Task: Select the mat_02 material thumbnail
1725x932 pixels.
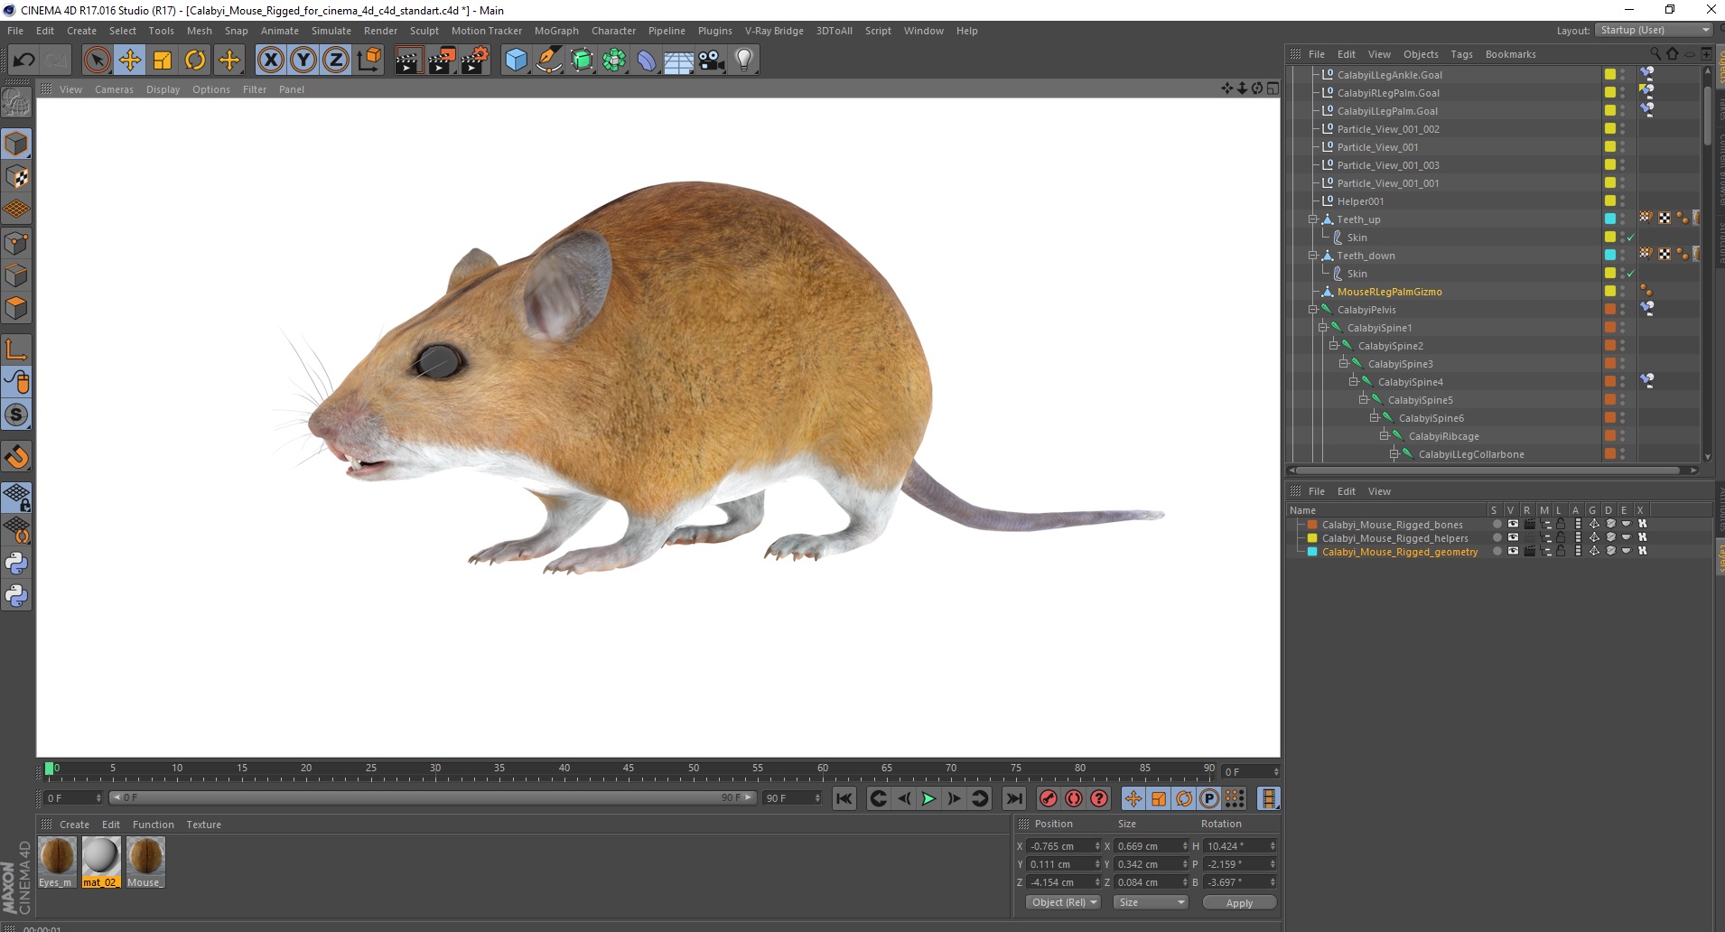Action: click(100, 862)
